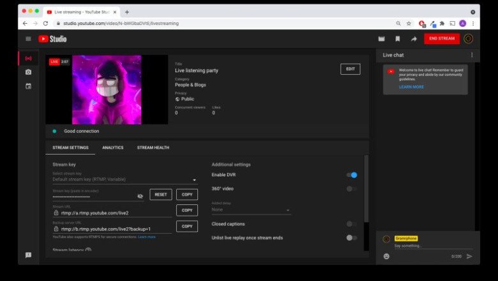Open the Manage calendar sidebar icon
Image resolution: width=498 pixels, height=281 pixels.
click(x=28, y=86)
